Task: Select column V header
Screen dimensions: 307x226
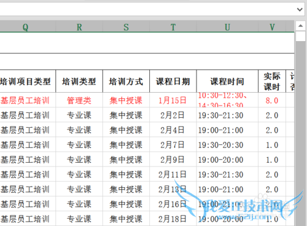Action: pos(272,27)
